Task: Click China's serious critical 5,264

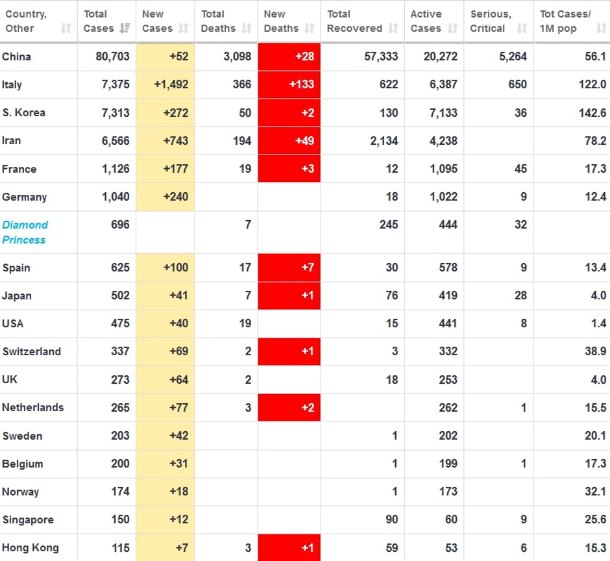Action: pyautogui.click(x=513, y=56)
